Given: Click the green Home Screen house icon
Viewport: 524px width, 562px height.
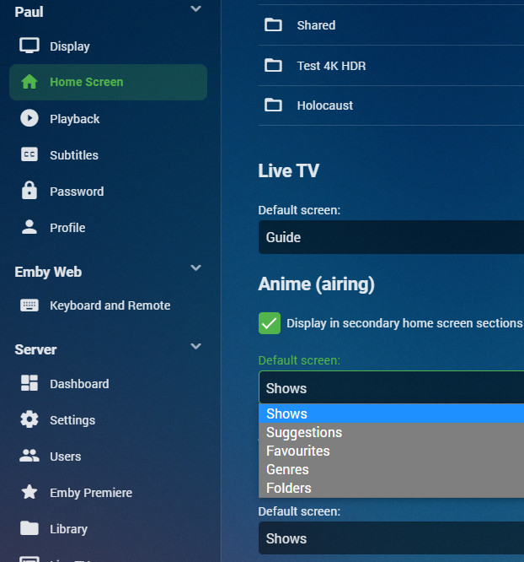Looking at the screenshot, I should pos(29,82).
